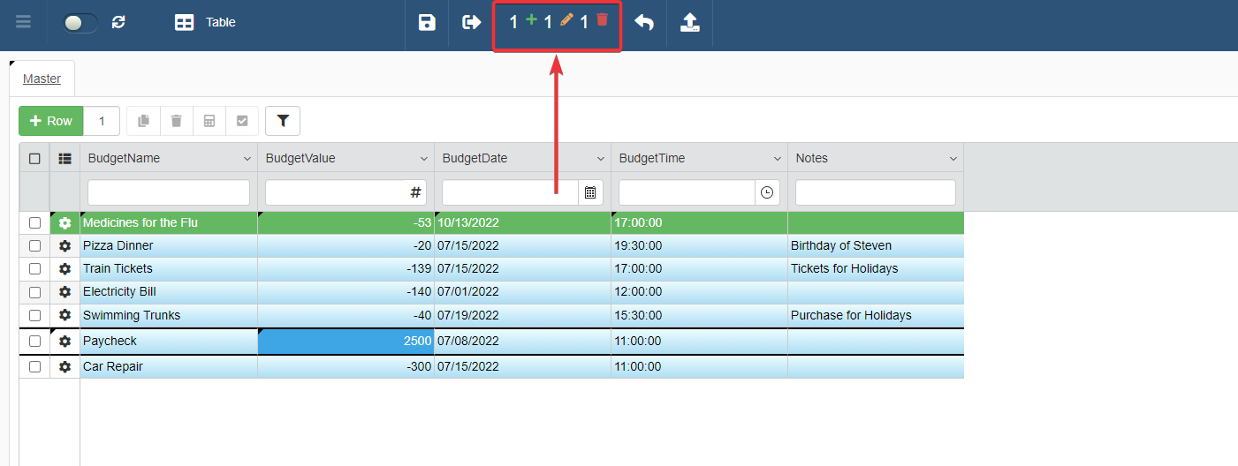Open the filter funnel icon
The image size is (1238, 466).
283,121
